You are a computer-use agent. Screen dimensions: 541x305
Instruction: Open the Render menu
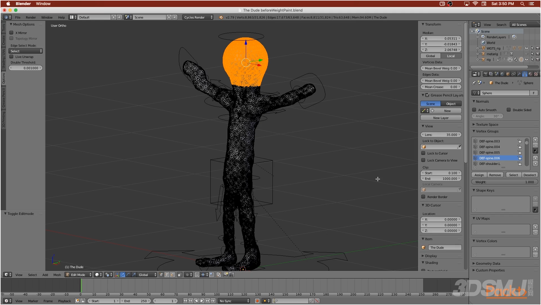click(31, 17)
